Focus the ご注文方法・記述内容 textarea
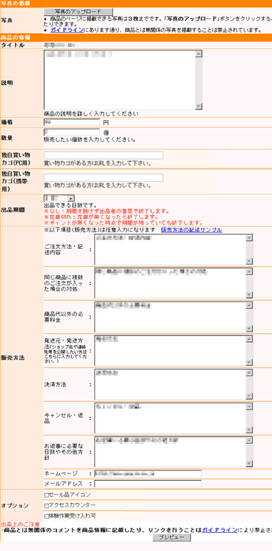Viewport: 272px width, 551px height. point(173,250)
